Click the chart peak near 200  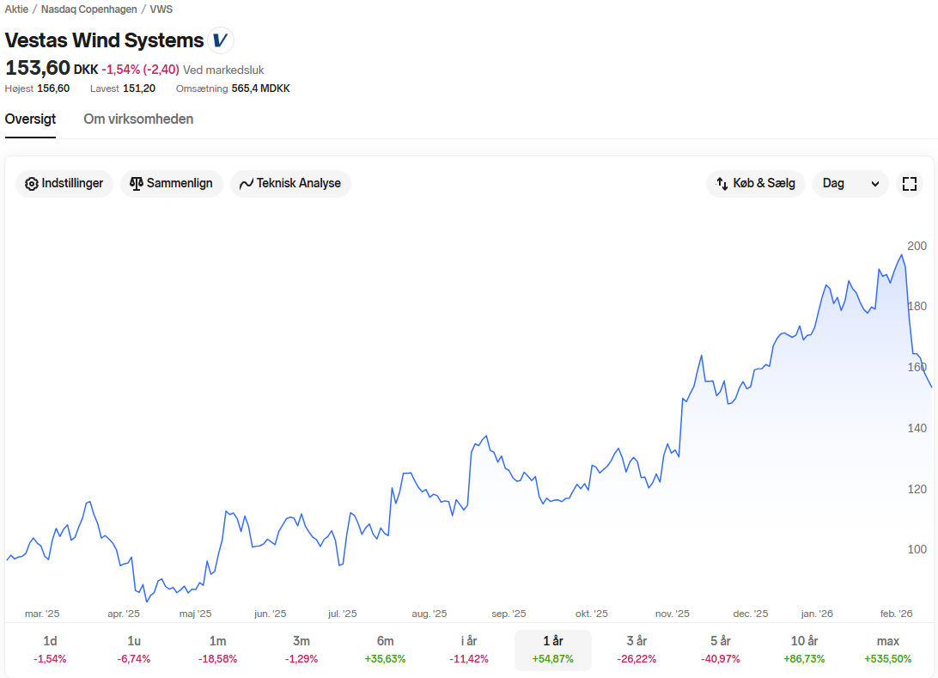[902, 255]
